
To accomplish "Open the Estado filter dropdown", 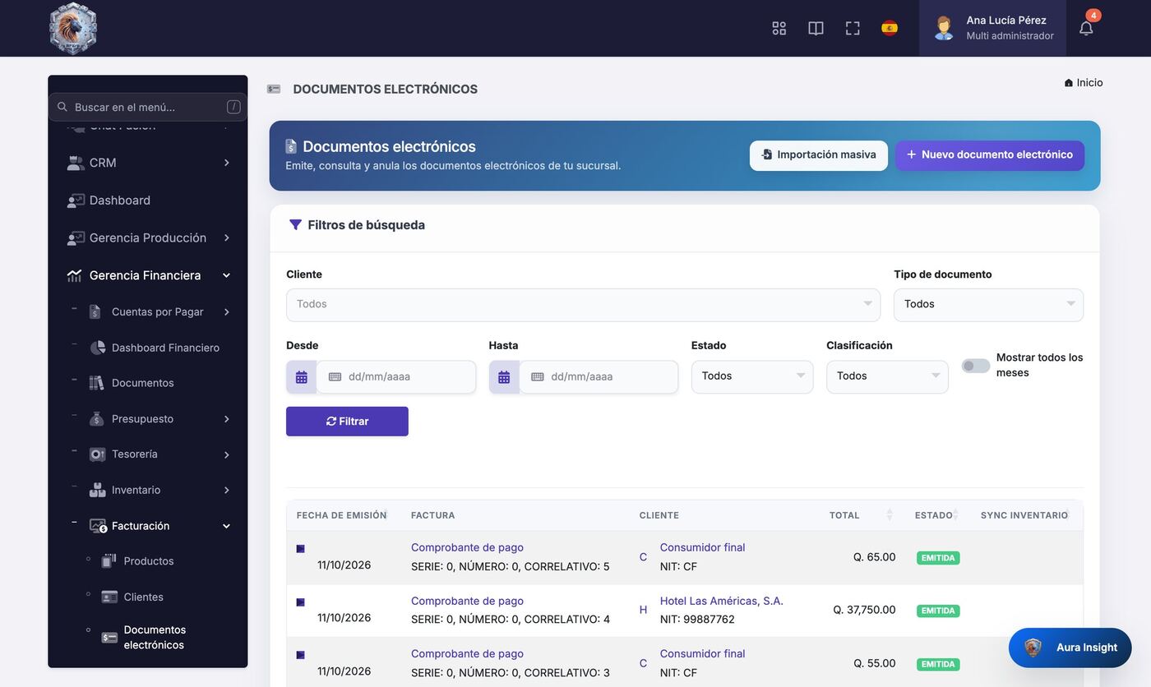I will coord(752,376).
